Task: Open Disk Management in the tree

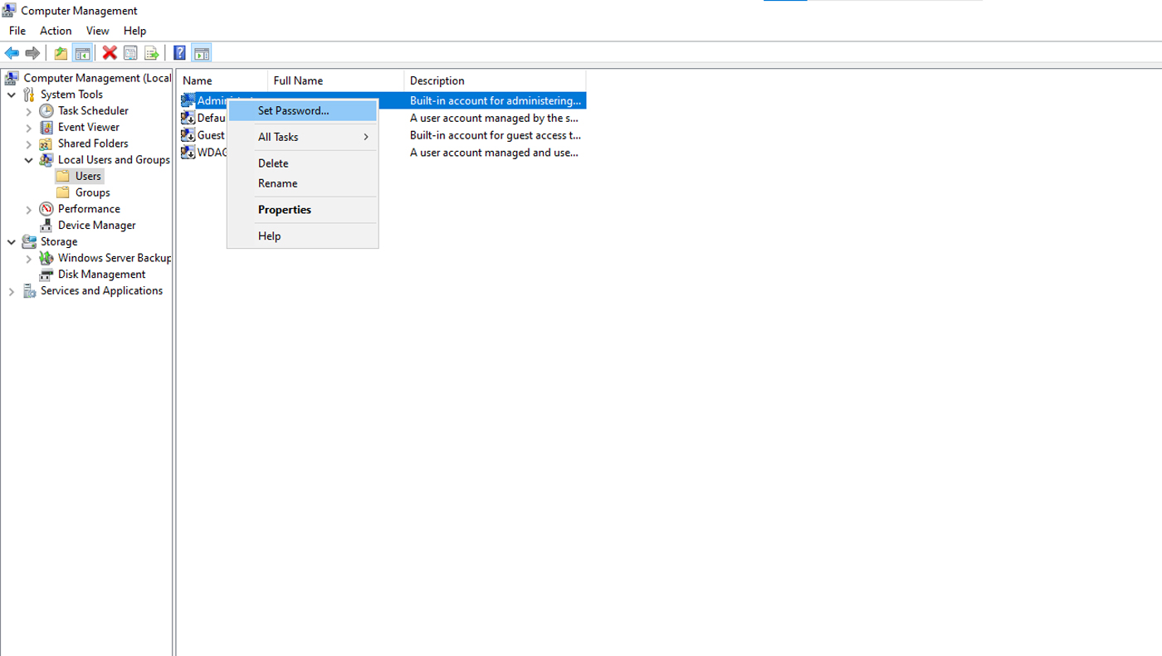Action: point(101,274)
